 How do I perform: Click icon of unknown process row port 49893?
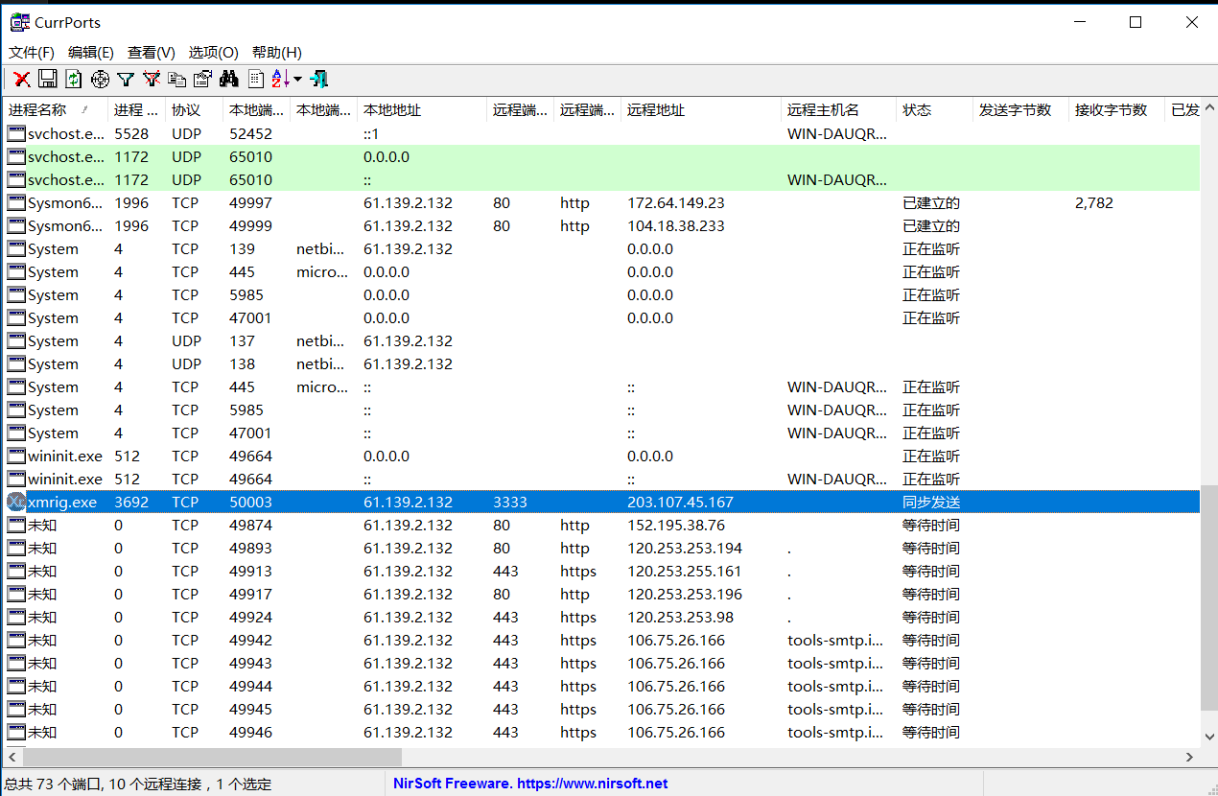[x=16, y=549]
